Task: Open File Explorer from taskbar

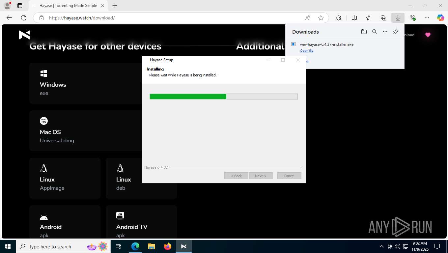Action: coord(151,246)
